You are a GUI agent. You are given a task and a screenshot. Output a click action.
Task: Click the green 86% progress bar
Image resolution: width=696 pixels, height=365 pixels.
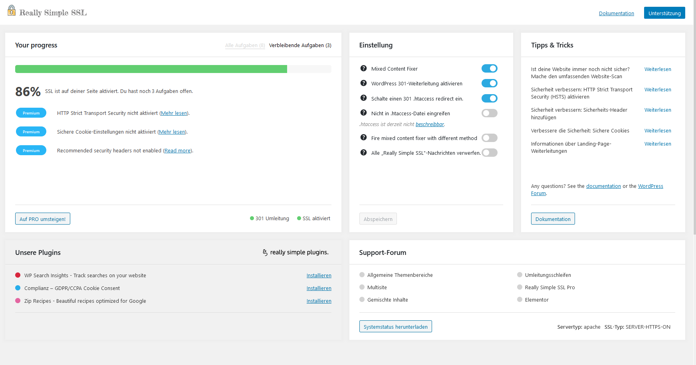151,69
